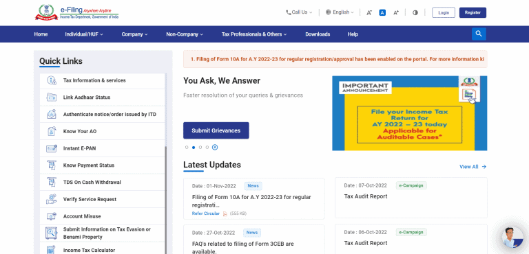Open the View All updates link

click(473, 167)
